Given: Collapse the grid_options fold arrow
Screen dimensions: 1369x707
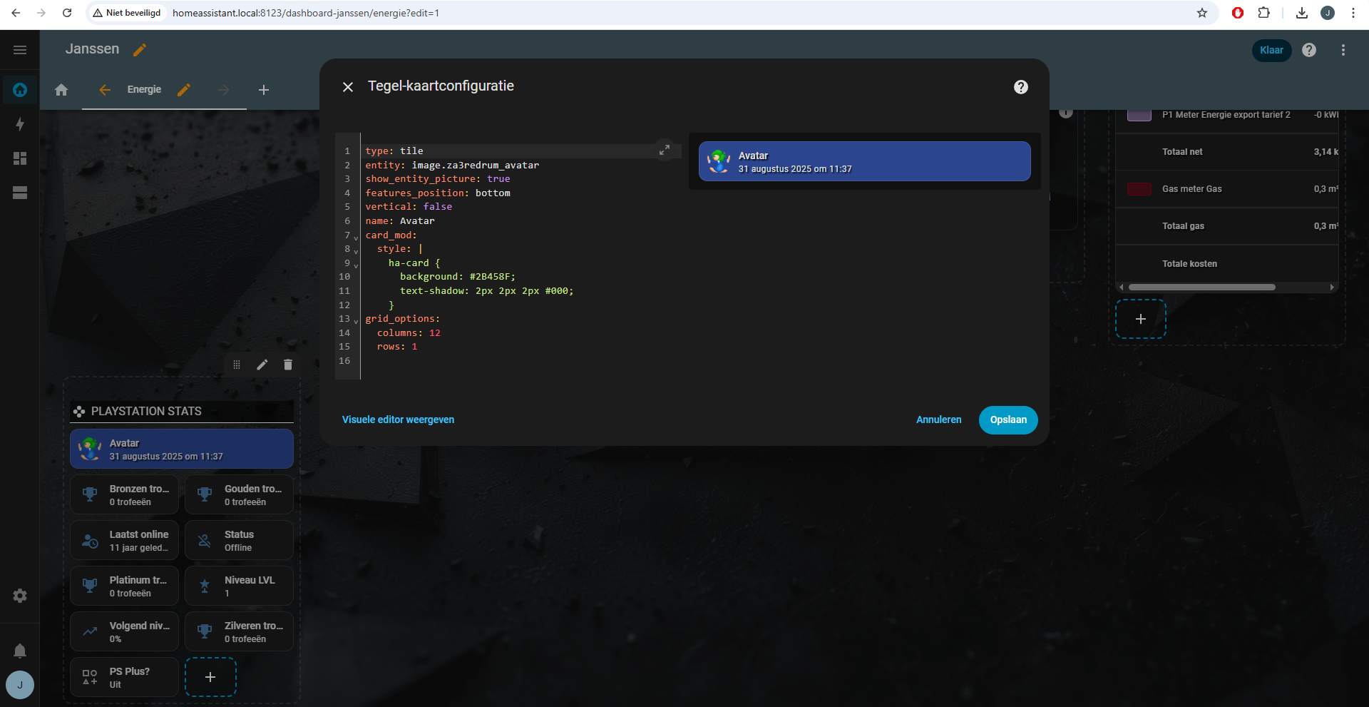Looking at the screenshot, I should click(356, 321).
